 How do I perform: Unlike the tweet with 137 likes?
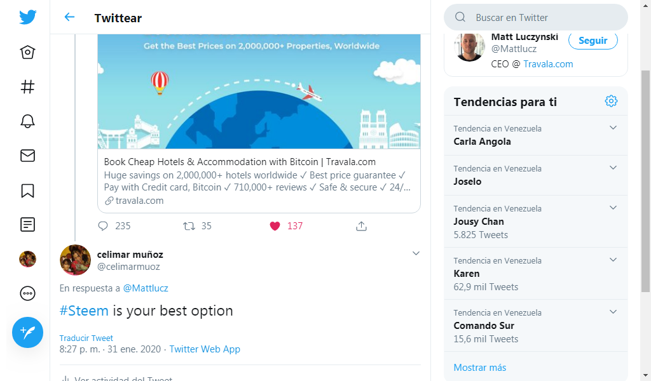pyautogui.click(x=275, y=226)
